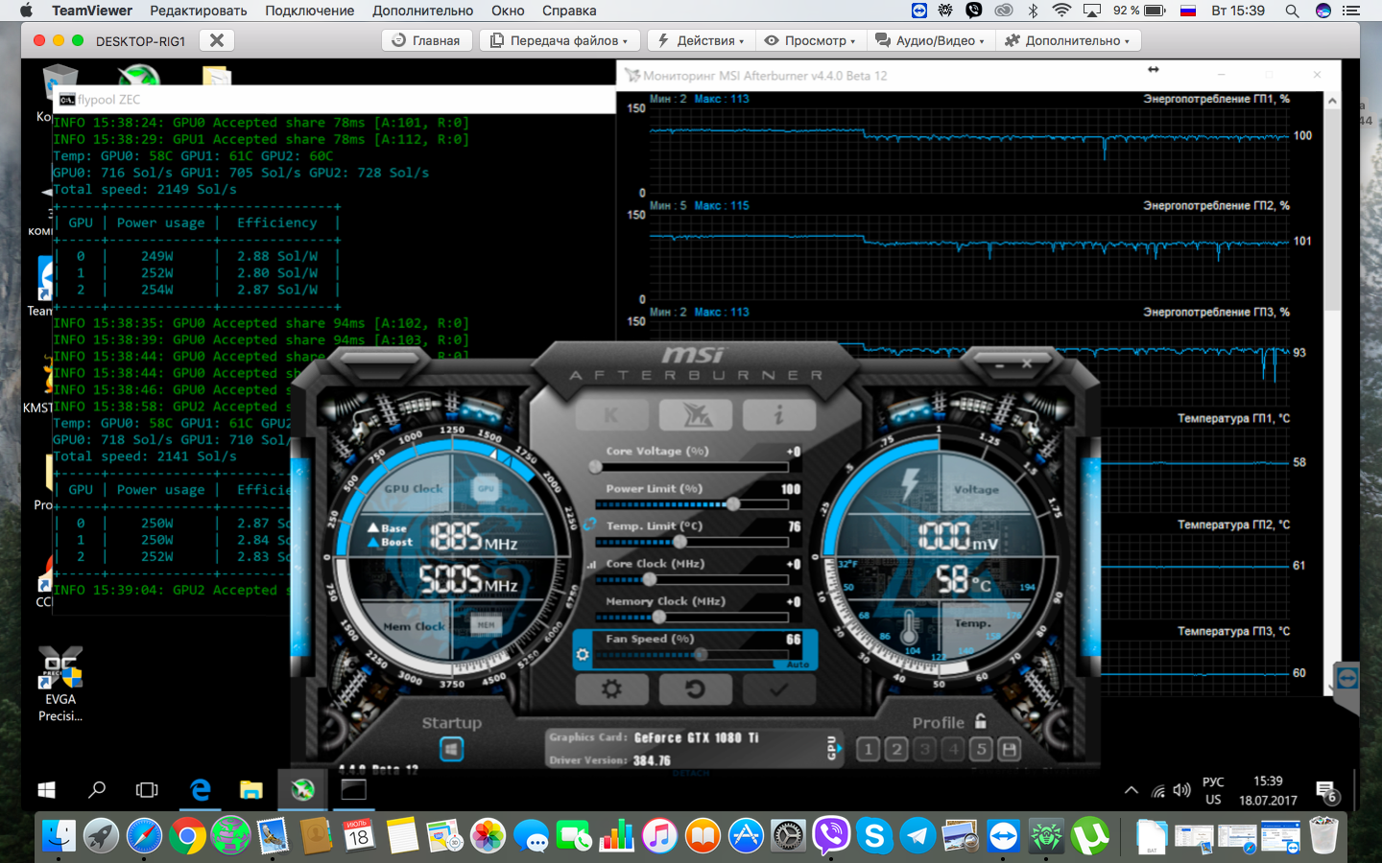
Task: Load Afterburner profile 1
Action: (868, 749)
